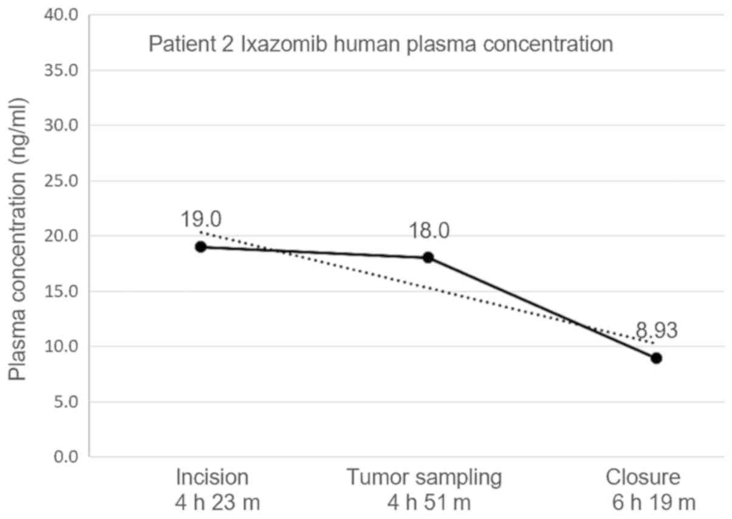This screenshot has height=519, width=732.
Task: Select the 20.0 y-axis tick label
Action: point(61,236)
